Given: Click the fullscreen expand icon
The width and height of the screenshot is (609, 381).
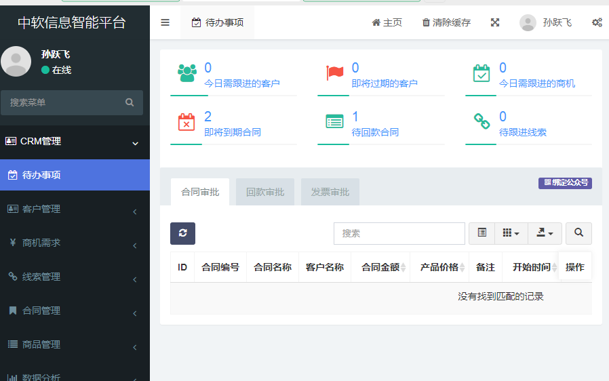Looking at the screenshot, I should click(495, 22).
